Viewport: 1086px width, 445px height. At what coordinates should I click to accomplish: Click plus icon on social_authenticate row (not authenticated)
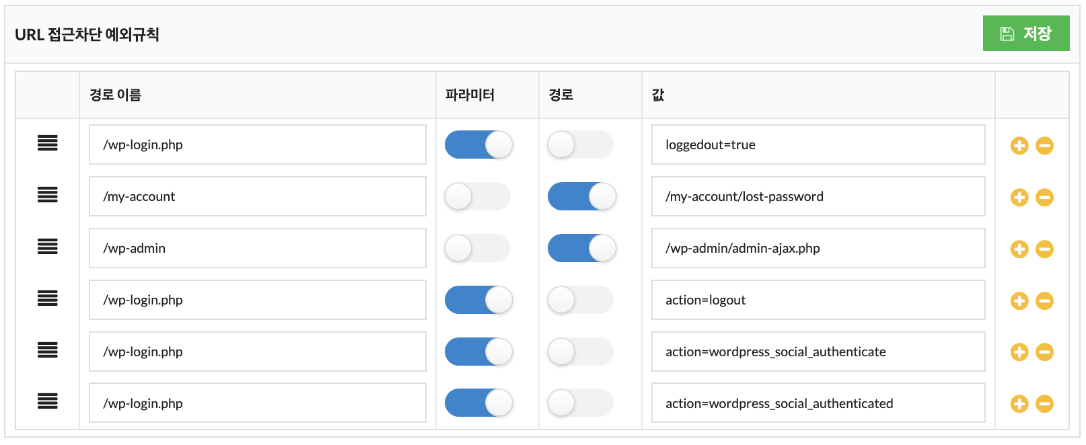1019,352
